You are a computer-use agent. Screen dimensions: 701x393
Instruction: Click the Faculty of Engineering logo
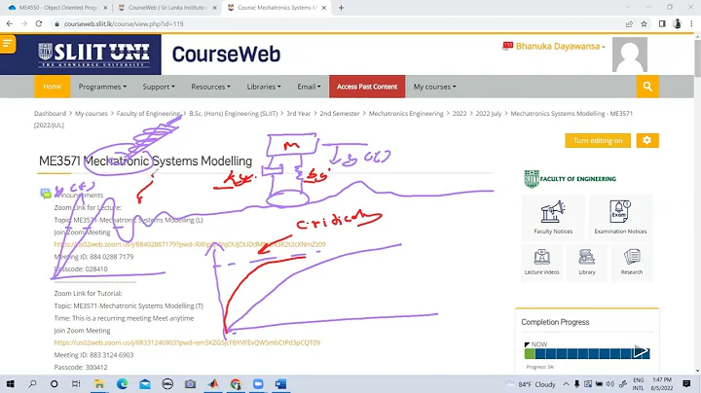[x=570, y=179]
